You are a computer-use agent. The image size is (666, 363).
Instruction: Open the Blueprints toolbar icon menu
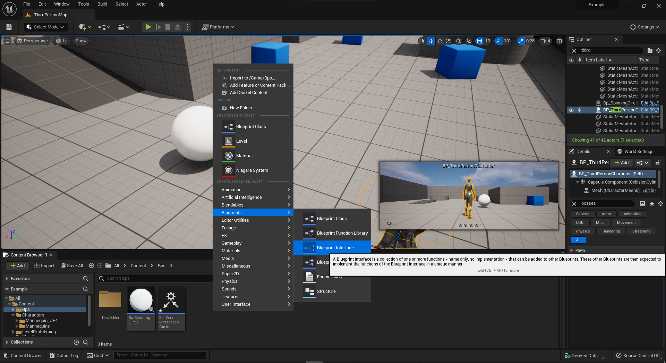pyautogui.click(x=104, y=27)
